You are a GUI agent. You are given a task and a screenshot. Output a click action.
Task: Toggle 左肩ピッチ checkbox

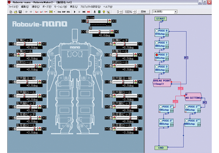15,44
